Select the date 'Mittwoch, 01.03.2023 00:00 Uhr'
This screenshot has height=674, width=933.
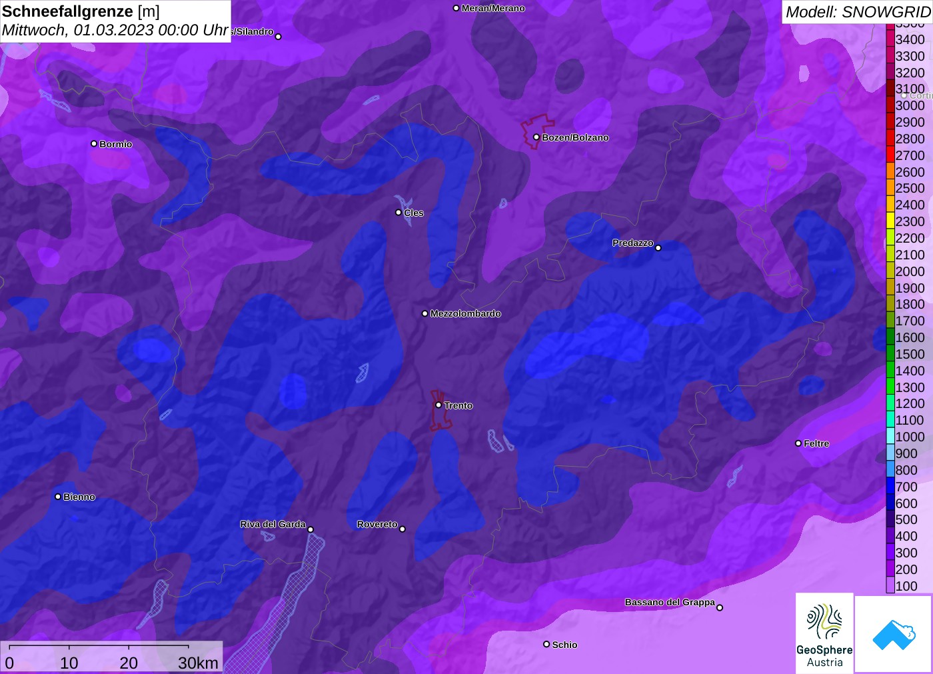(x=115, y=30)
